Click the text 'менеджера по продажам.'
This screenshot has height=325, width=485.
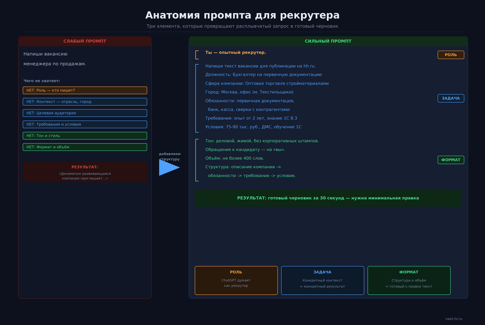pos(55,64)
